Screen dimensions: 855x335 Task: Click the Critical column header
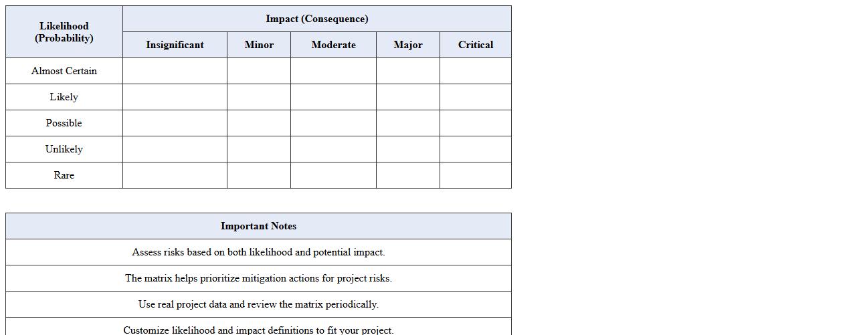[476, 45]
